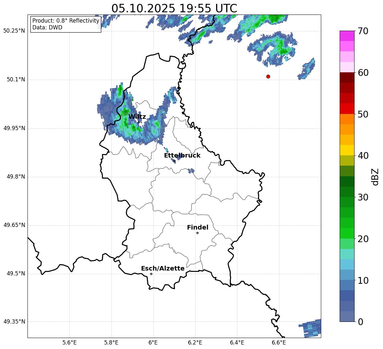
Task: Click the 6.6°E longitude label
Action: click(x=279, y=343)
